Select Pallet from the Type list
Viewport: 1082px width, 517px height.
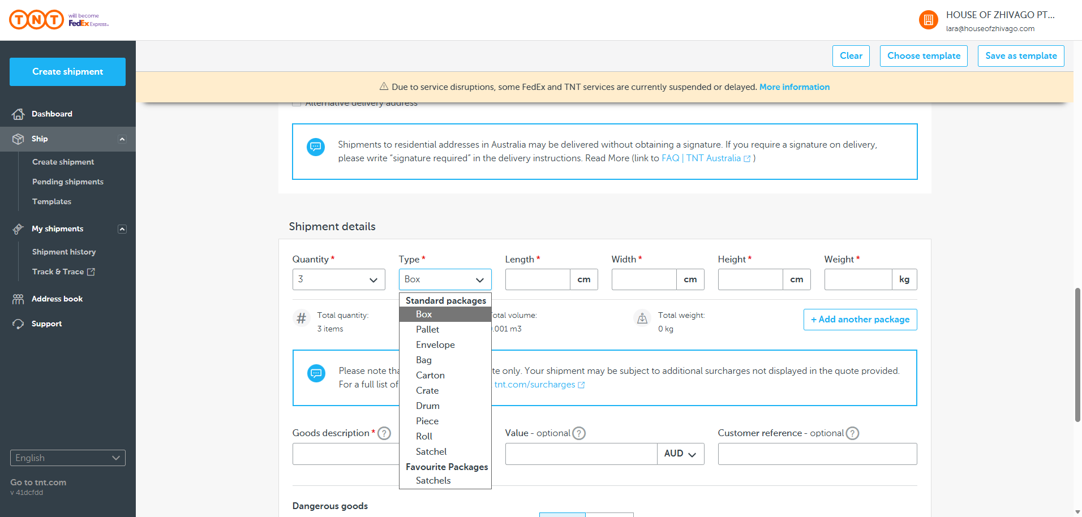point(427,330)
